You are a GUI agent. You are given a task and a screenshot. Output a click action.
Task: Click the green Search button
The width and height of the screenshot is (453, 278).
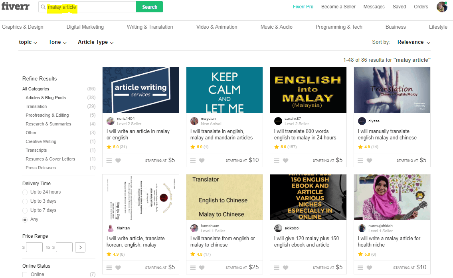[149, 7]
